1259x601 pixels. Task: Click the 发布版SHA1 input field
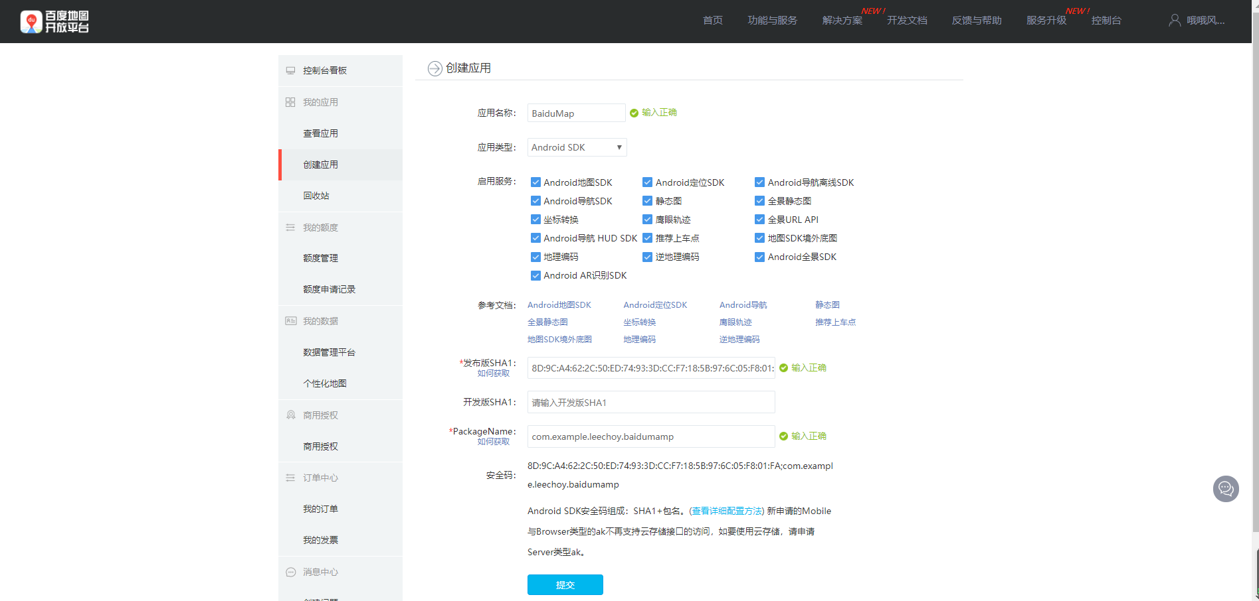click(651, 368)
